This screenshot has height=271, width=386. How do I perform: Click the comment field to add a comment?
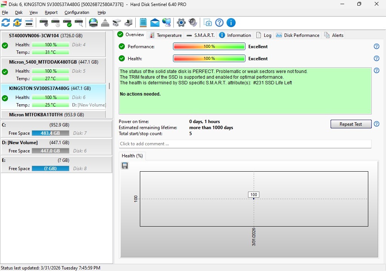[245, 144]
